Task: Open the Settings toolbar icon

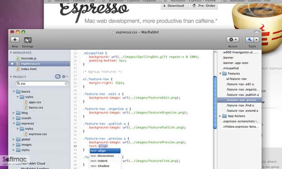Action: tap(28, 40)
